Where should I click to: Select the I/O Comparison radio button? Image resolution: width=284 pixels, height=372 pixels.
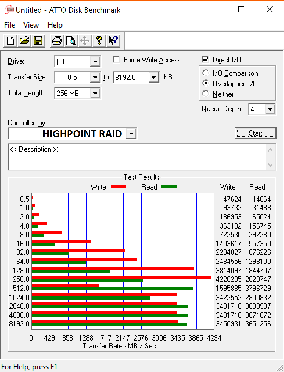tap(206, 73)
